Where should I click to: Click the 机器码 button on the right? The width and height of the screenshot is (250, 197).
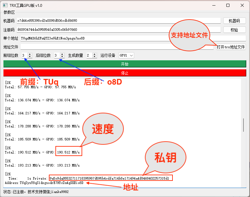click(234, 21)
